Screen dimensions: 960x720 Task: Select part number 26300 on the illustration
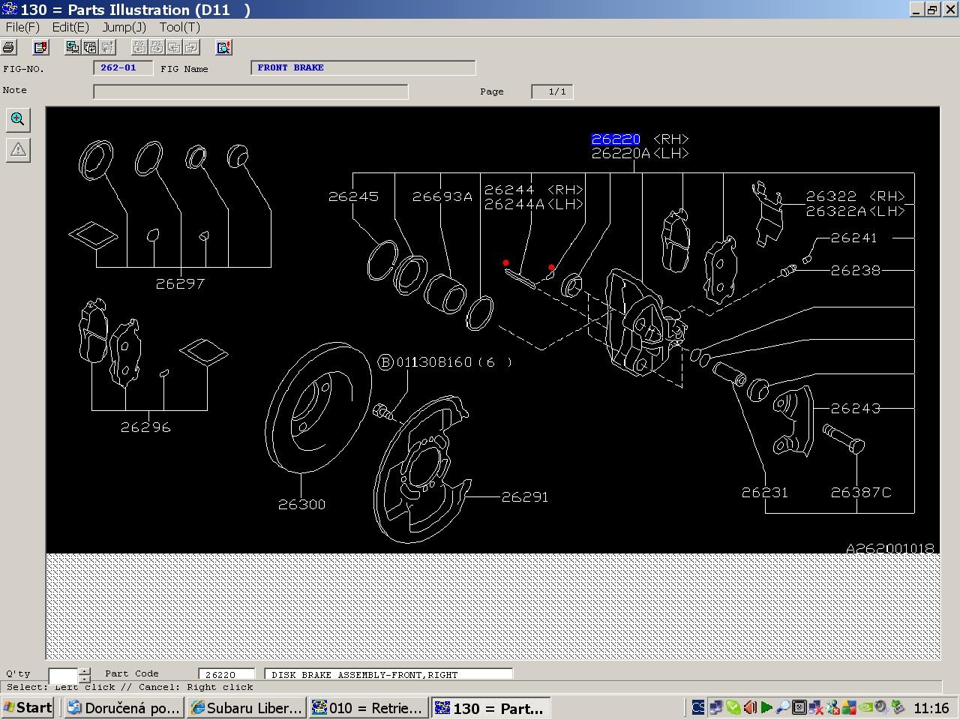click(x=301, y=505)
